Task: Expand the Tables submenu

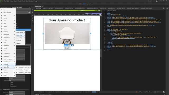Action: (8, 26)
